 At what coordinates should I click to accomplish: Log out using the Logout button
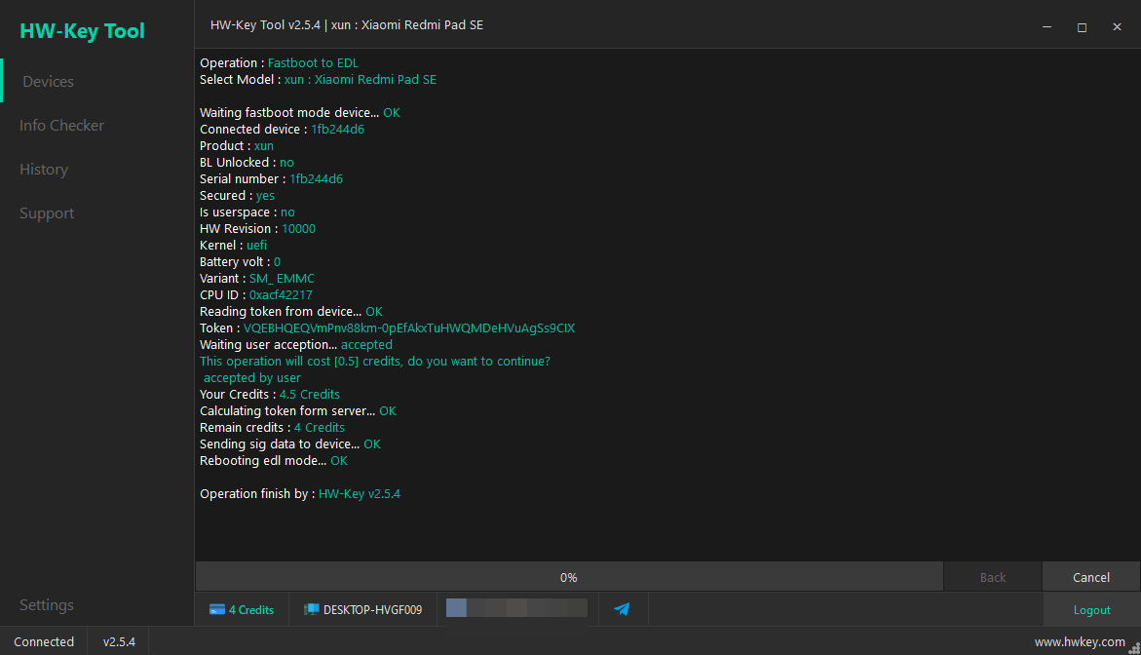1091,610
